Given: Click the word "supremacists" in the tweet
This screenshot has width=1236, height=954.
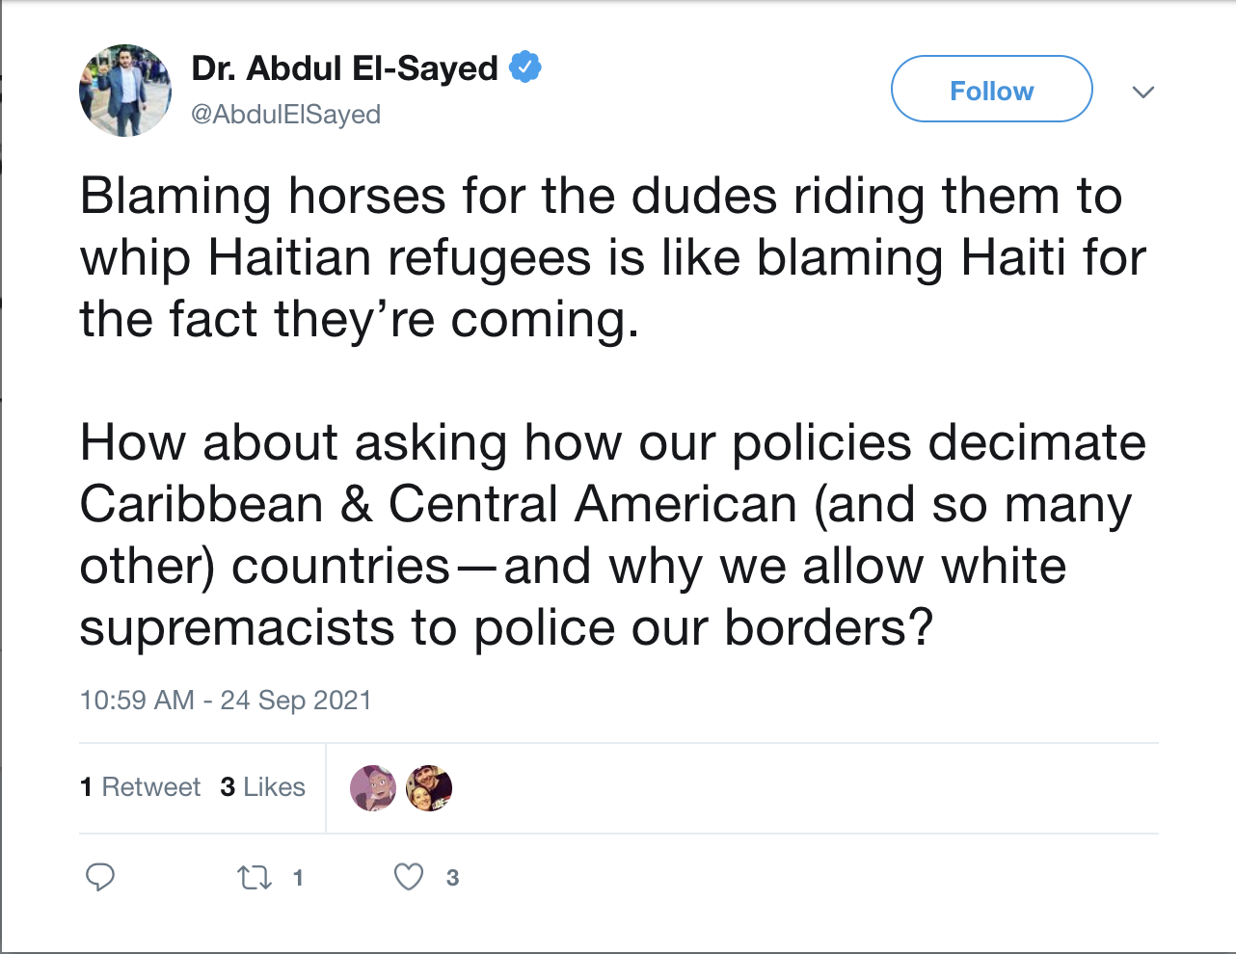Looking at the screenshot, I should click(x=237, y=628).
